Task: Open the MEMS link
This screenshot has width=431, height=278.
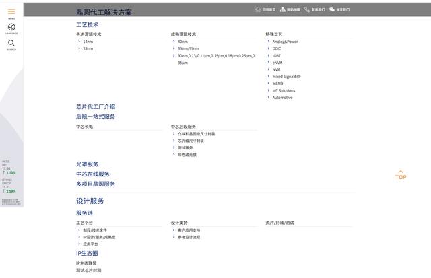Action: (x=277, y=83)
